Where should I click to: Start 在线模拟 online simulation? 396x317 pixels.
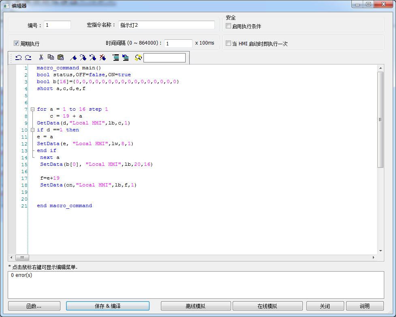pos(268,306)
